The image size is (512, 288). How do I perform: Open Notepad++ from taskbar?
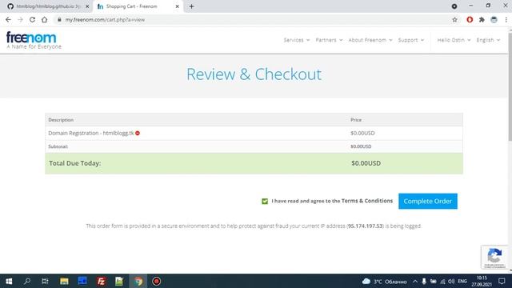click(x=119, y=281)
